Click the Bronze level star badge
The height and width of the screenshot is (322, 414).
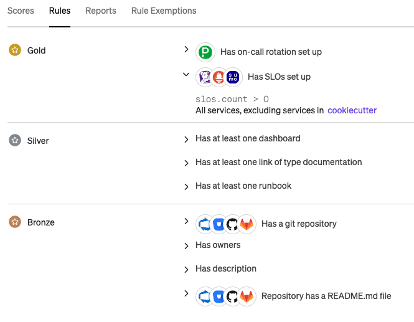point(15,222)
